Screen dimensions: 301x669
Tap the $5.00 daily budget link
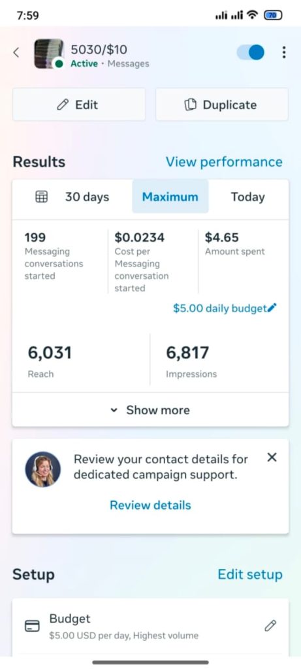220,308
